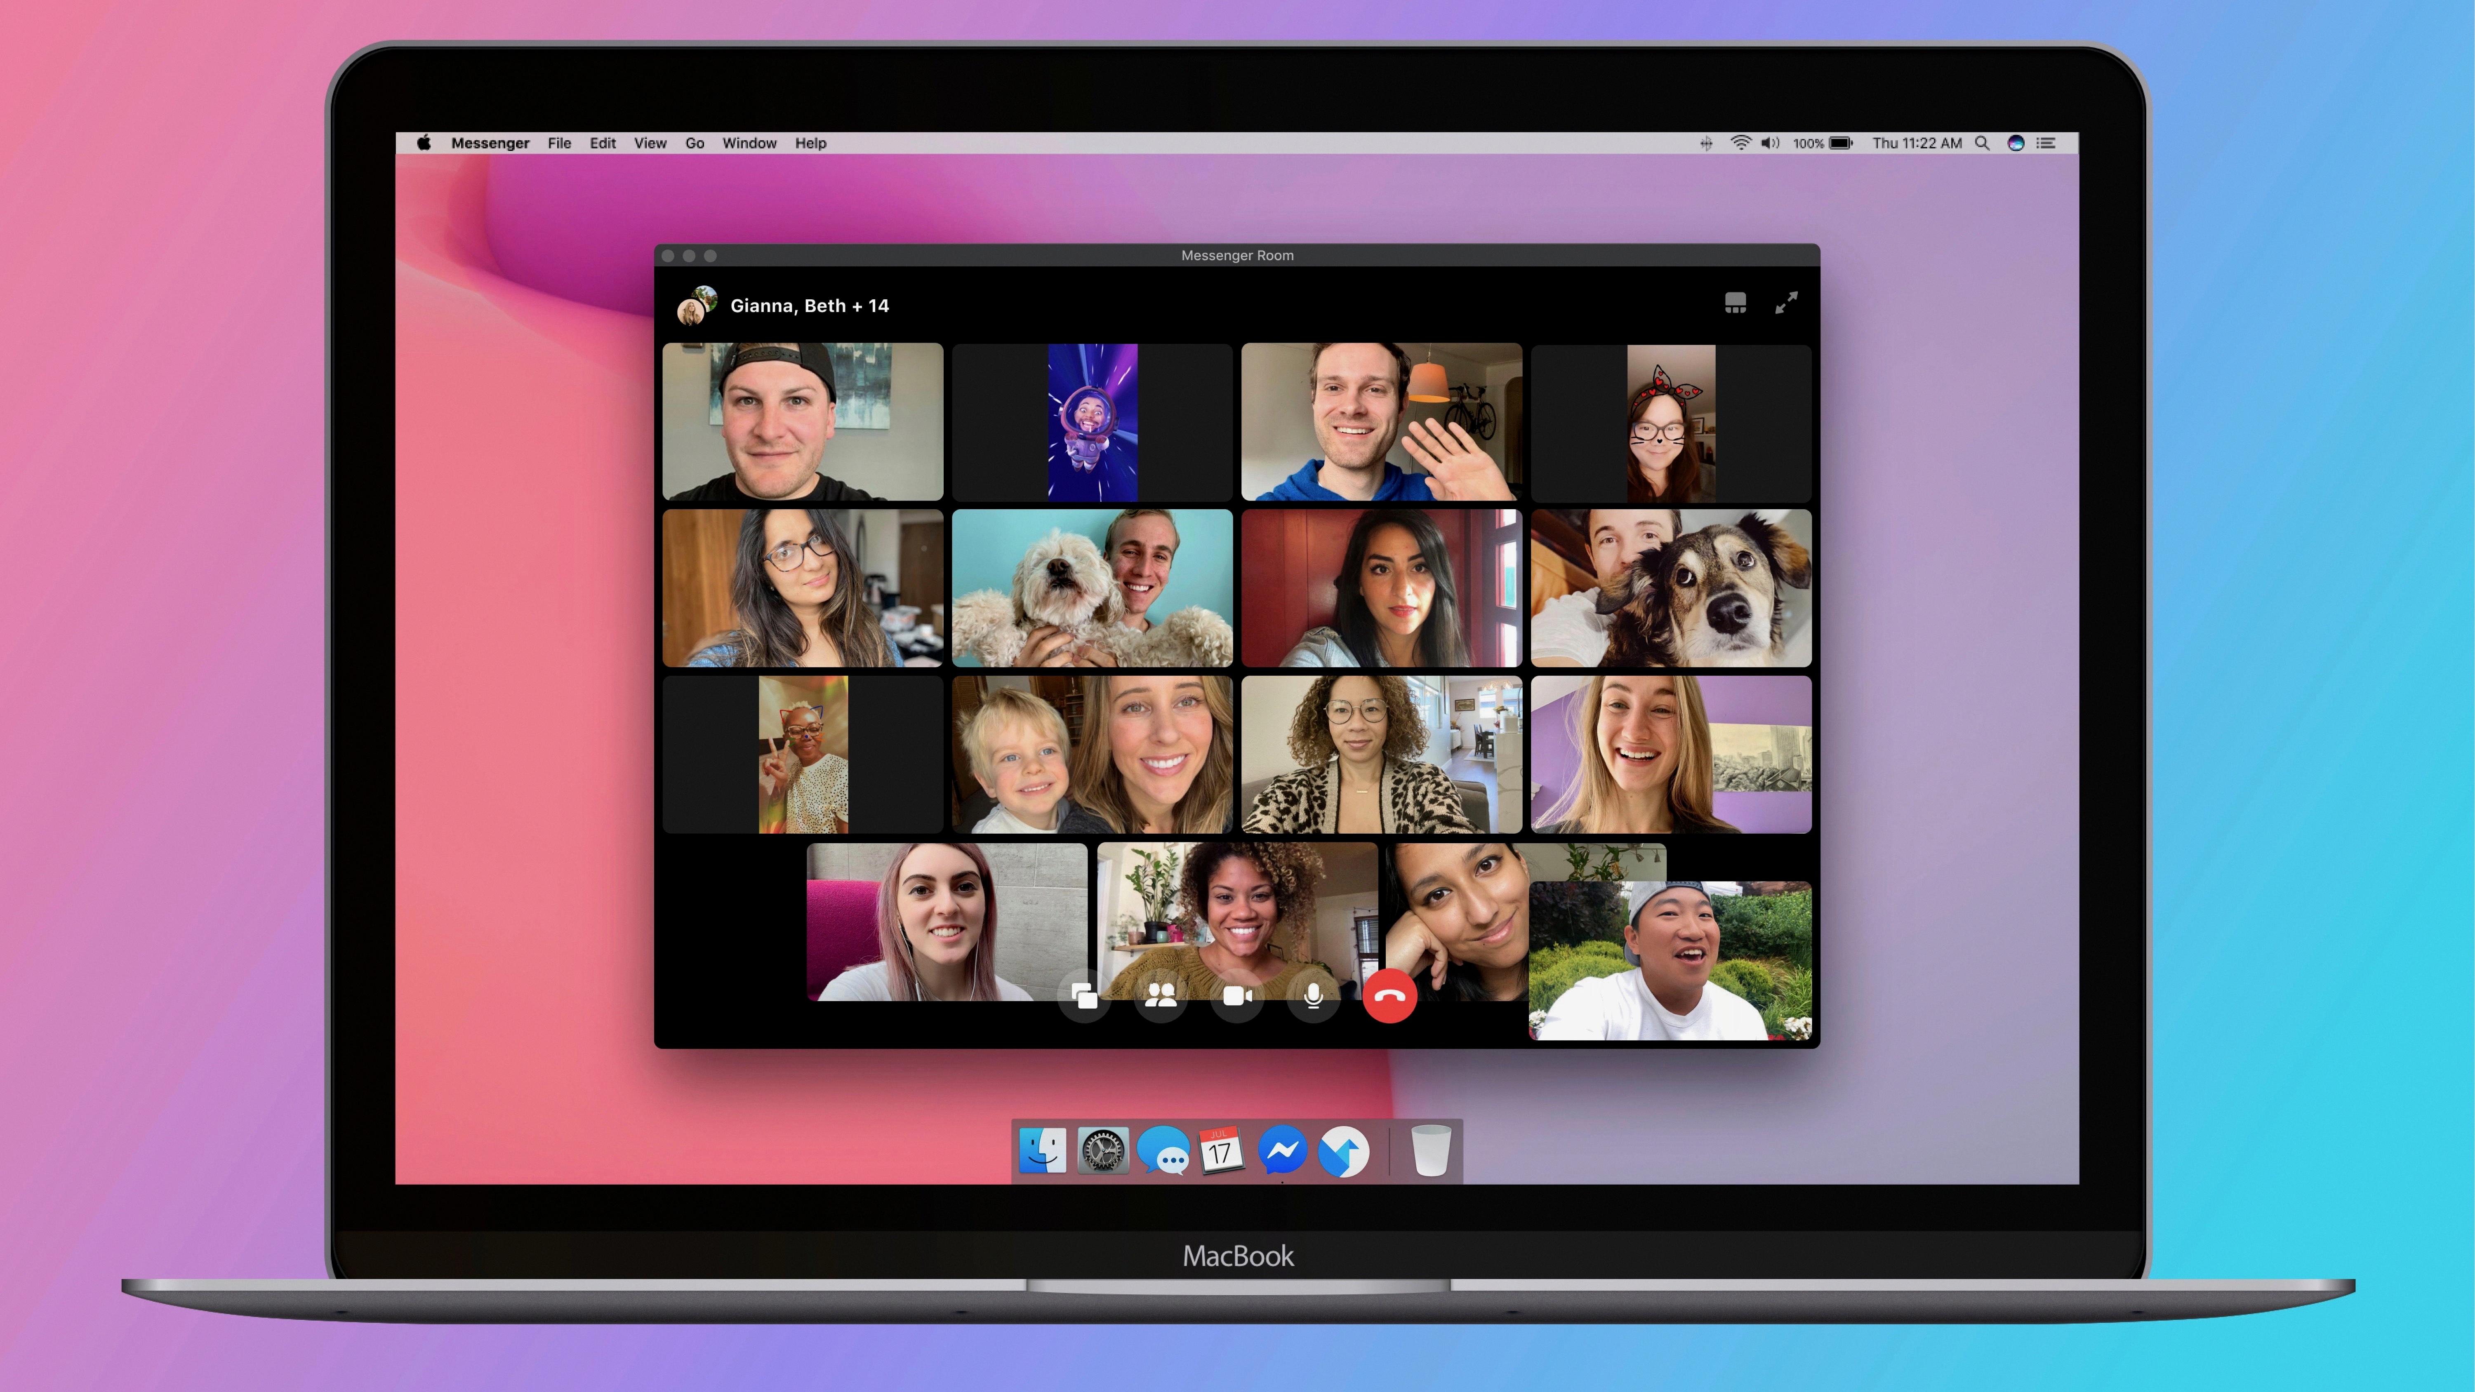Select the laughing woman on purple background tile
This screenshot has height=1392, width=2475.
click(x=1671, y=754)
